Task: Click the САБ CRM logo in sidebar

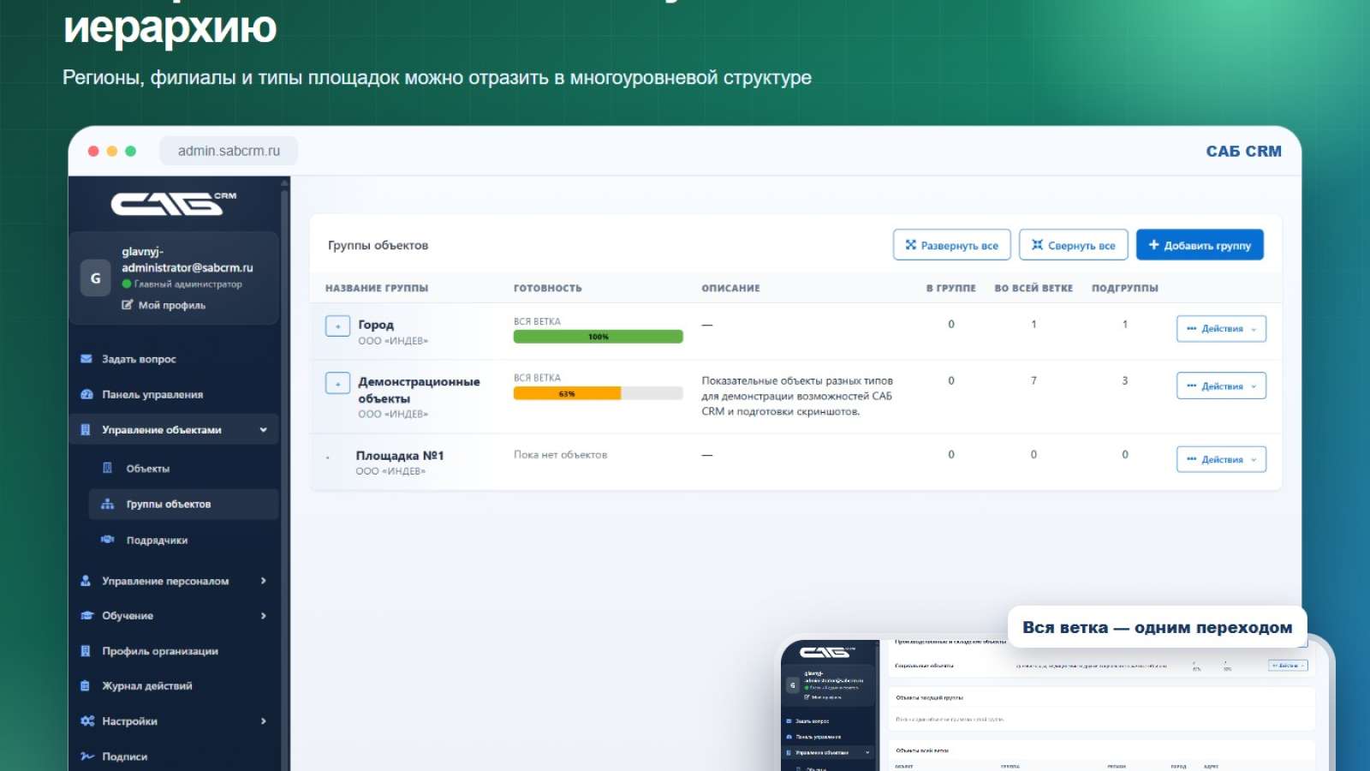Action: click(174, 204)
